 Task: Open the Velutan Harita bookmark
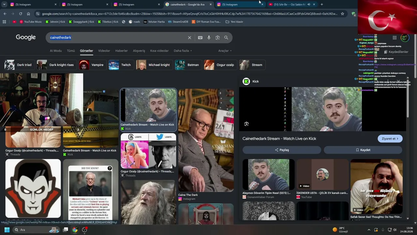pos(154,22)
